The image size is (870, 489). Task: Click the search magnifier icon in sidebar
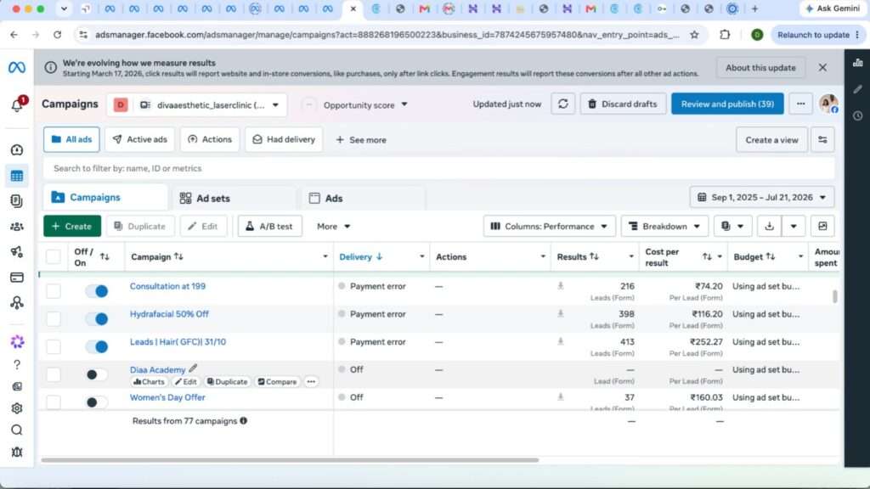[x=17, y=430]
